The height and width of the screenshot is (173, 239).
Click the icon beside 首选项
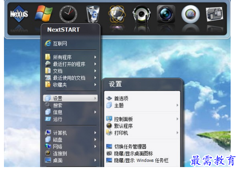(x=109, y=98)
